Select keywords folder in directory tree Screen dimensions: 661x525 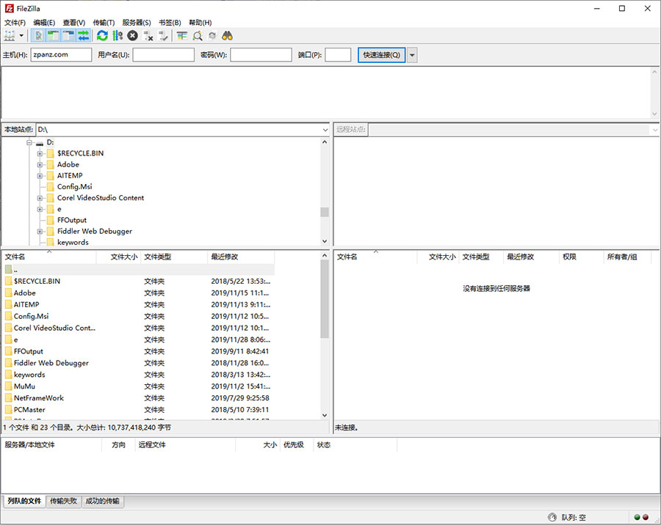pyautogui.click(x=73, y=242)
